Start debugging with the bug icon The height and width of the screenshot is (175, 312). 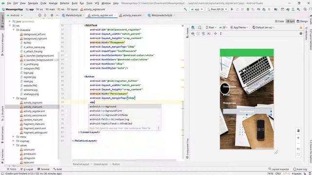pyautogui.click(x=248, y=9)
